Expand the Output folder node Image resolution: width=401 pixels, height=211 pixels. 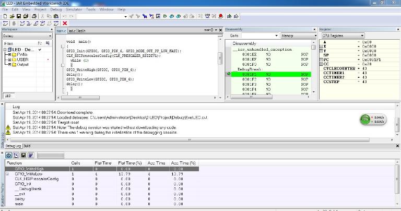(x=9, y=64)
